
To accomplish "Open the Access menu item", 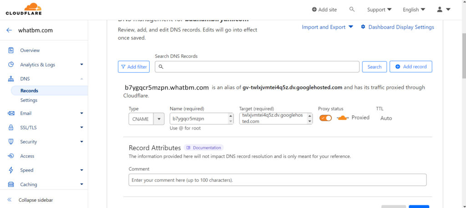I will (27, 156).
